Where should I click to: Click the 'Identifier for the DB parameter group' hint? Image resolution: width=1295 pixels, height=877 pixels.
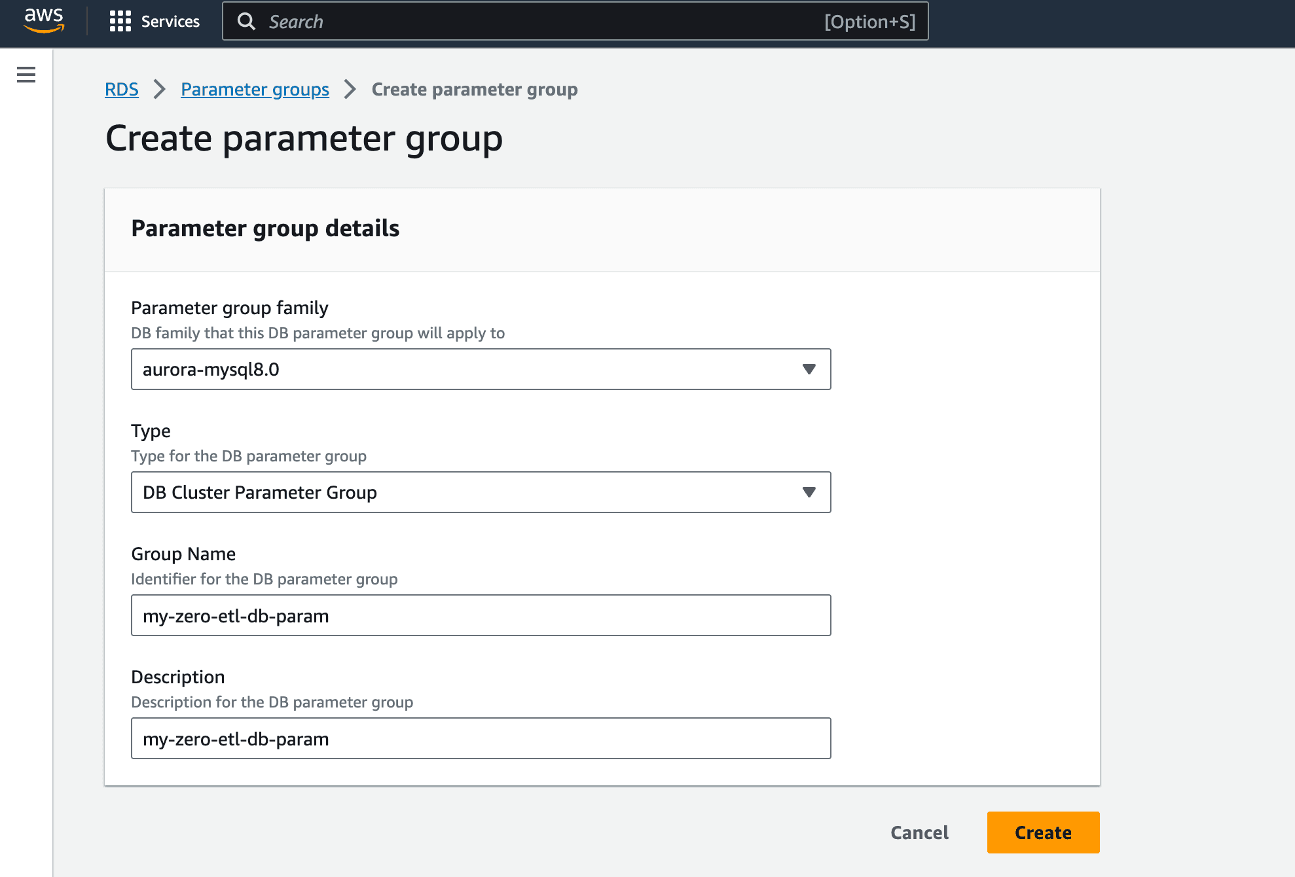pos(264,579)
